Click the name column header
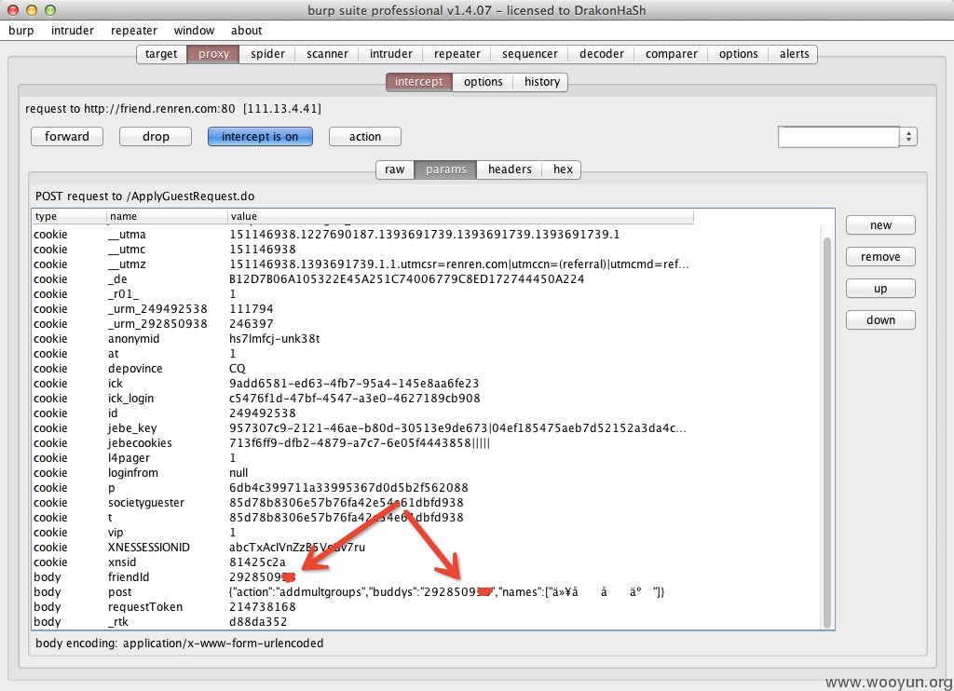 [168, 217]
